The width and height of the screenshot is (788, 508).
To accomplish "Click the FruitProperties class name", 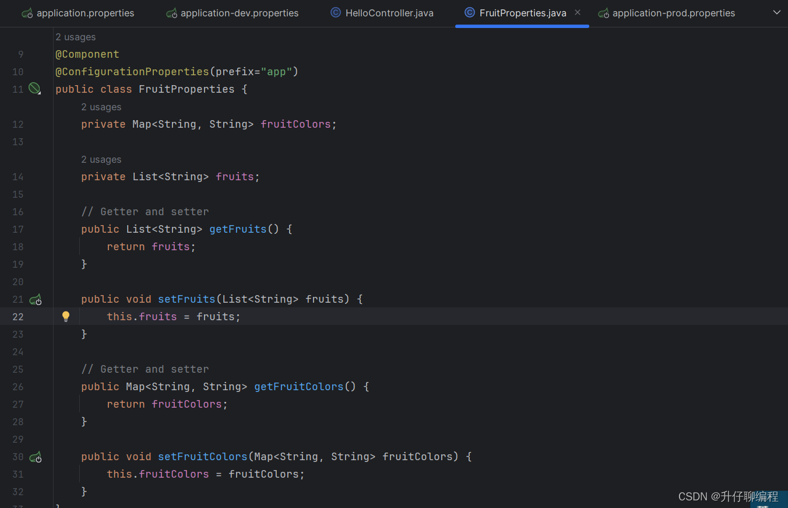I will coord(187,89).
